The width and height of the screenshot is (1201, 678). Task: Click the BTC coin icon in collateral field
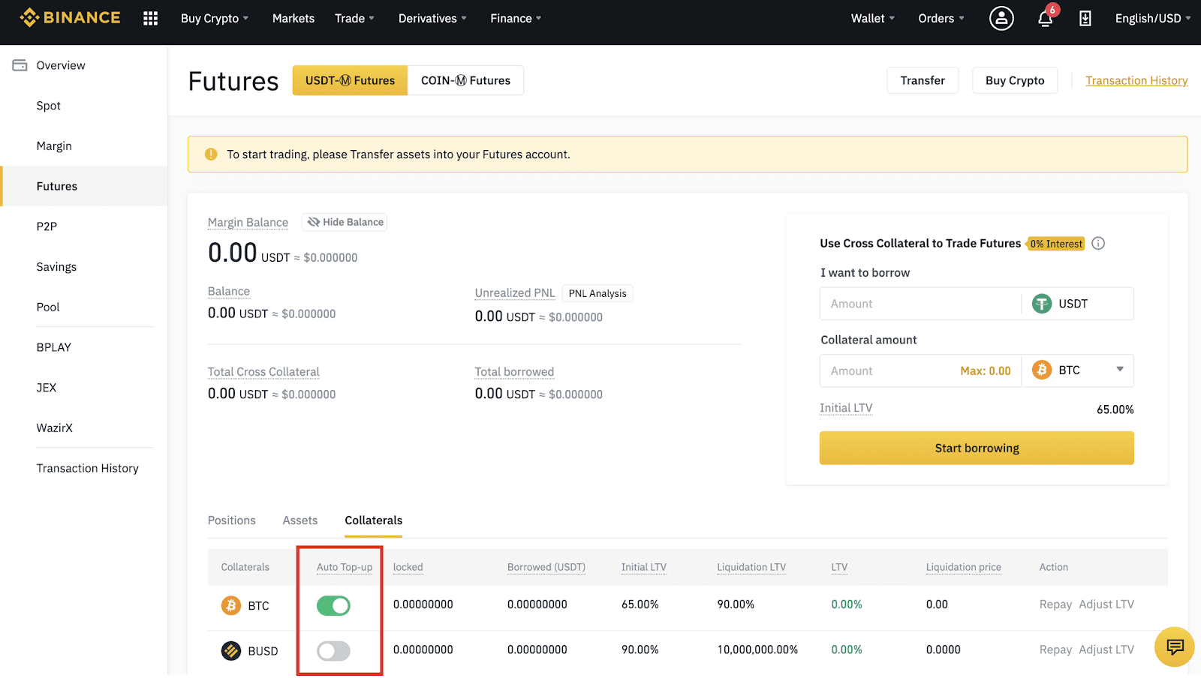point(1042,370)
